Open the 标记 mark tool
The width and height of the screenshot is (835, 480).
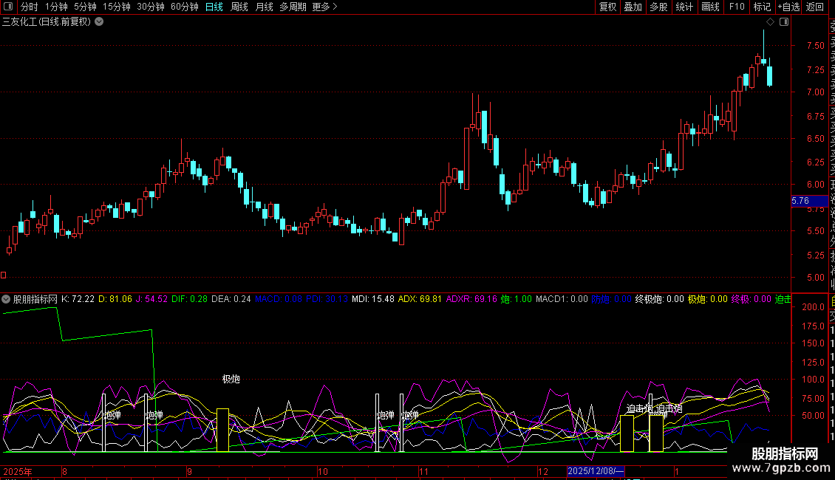[761, 7]
